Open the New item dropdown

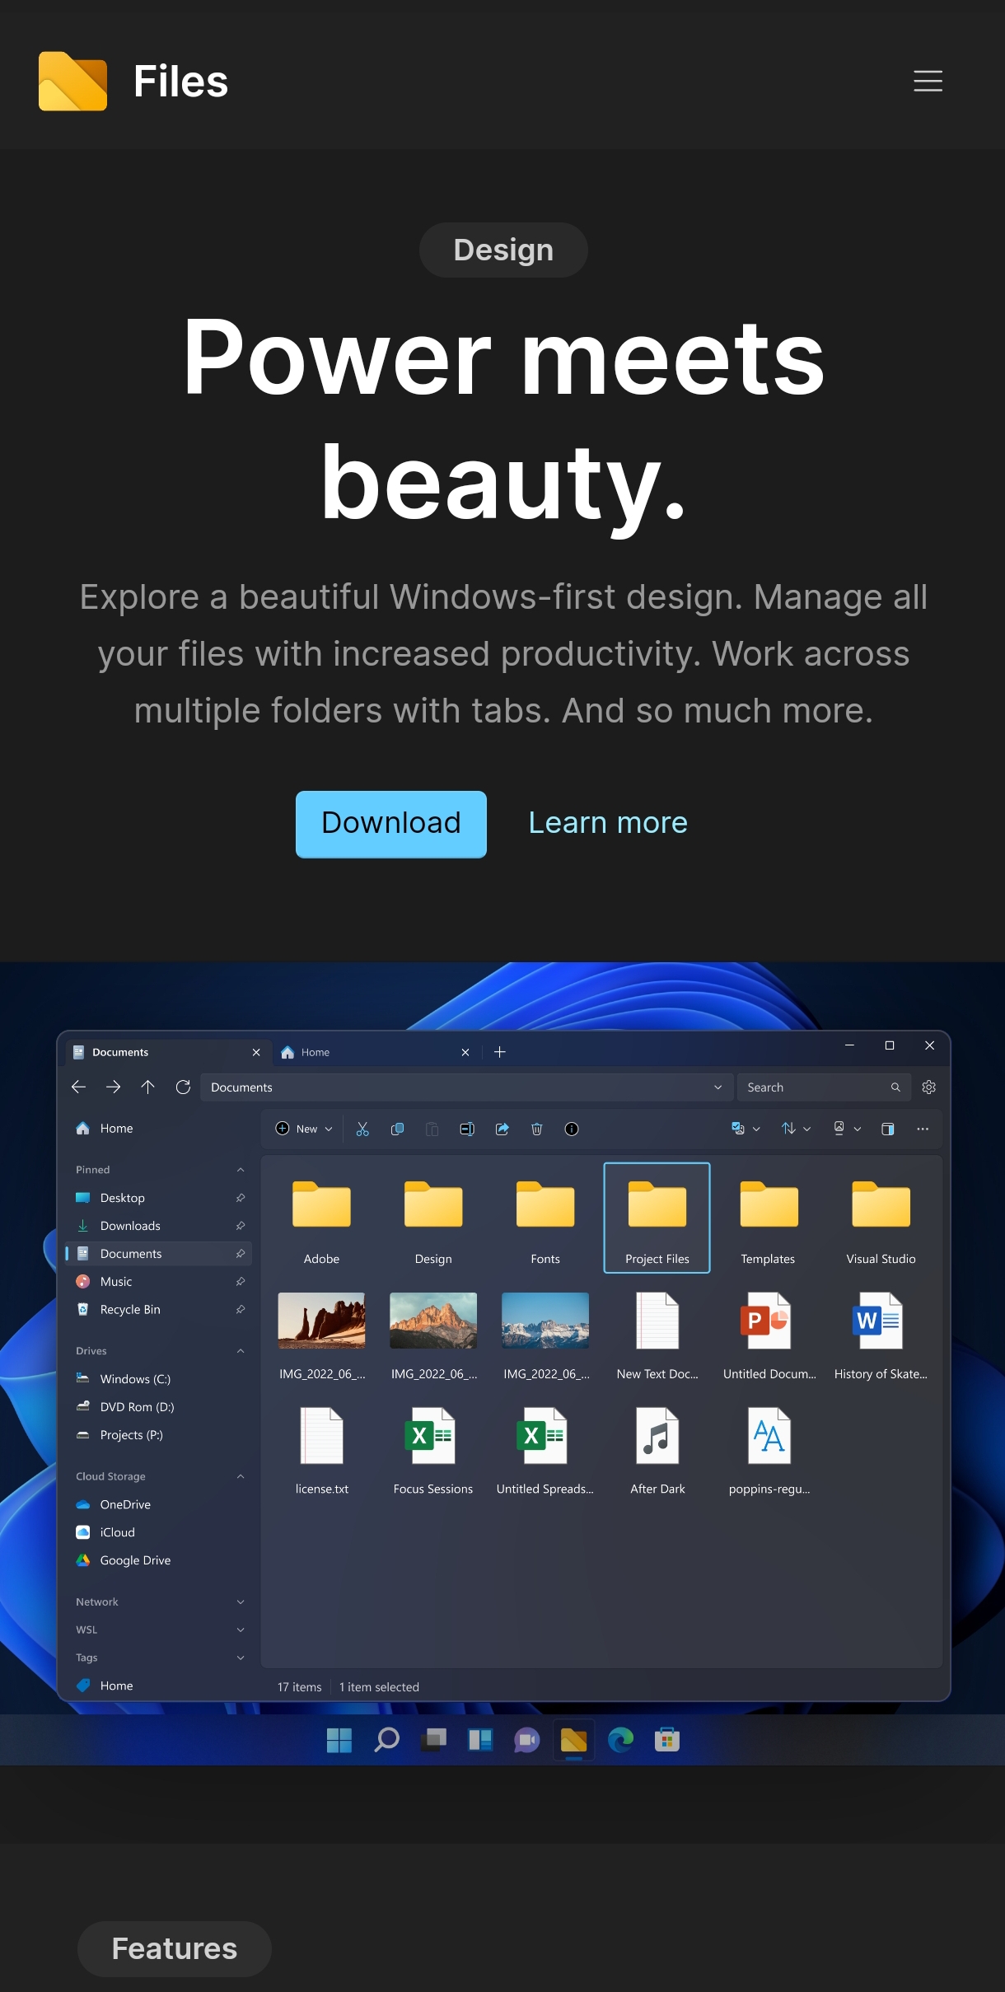[304, 1129]
